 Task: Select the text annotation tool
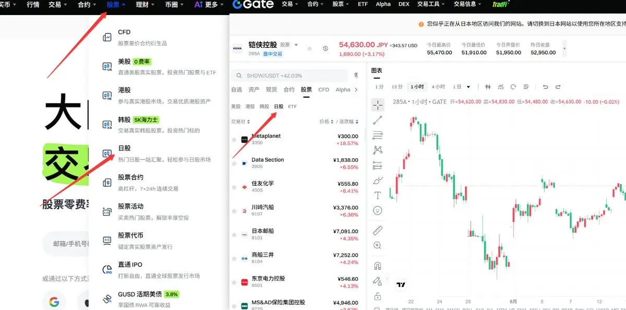point(378,196)
